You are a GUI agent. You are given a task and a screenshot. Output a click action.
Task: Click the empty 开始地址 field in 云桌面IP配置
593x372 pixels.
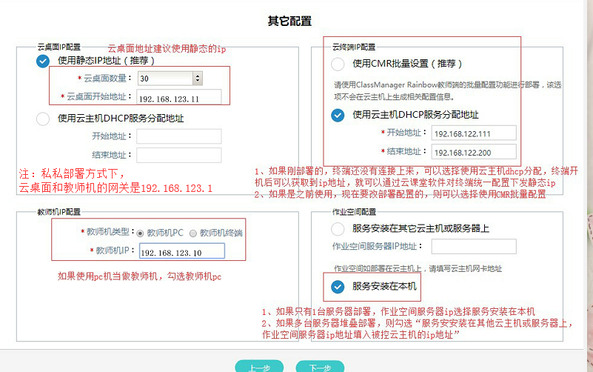pos(178,136)
